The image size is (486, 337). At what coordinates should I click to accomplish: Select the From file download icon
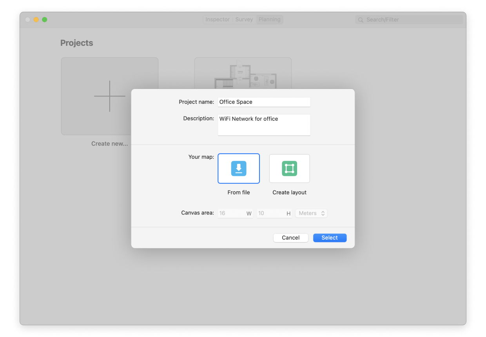coord(239,168)
